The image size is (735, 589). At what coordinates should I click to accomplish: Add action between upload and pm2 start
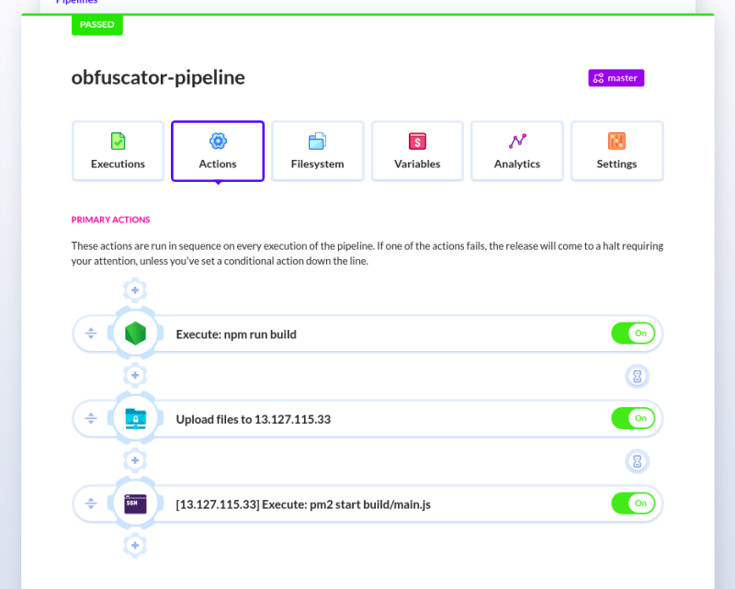(135, 460)
